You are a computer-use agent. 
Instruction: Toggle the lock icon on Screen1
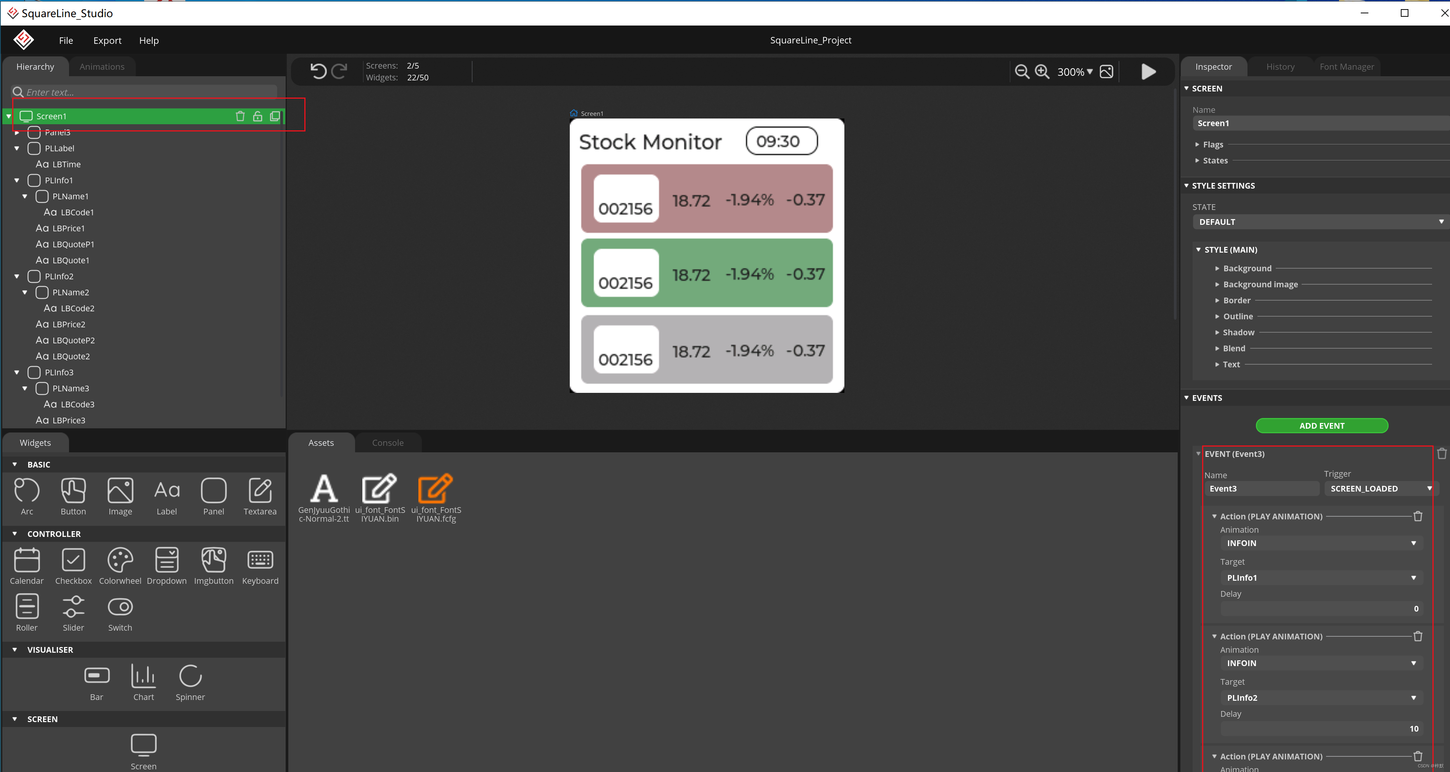click(257, 116)
